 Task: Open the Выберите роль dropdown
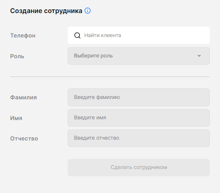pos(139,56)
